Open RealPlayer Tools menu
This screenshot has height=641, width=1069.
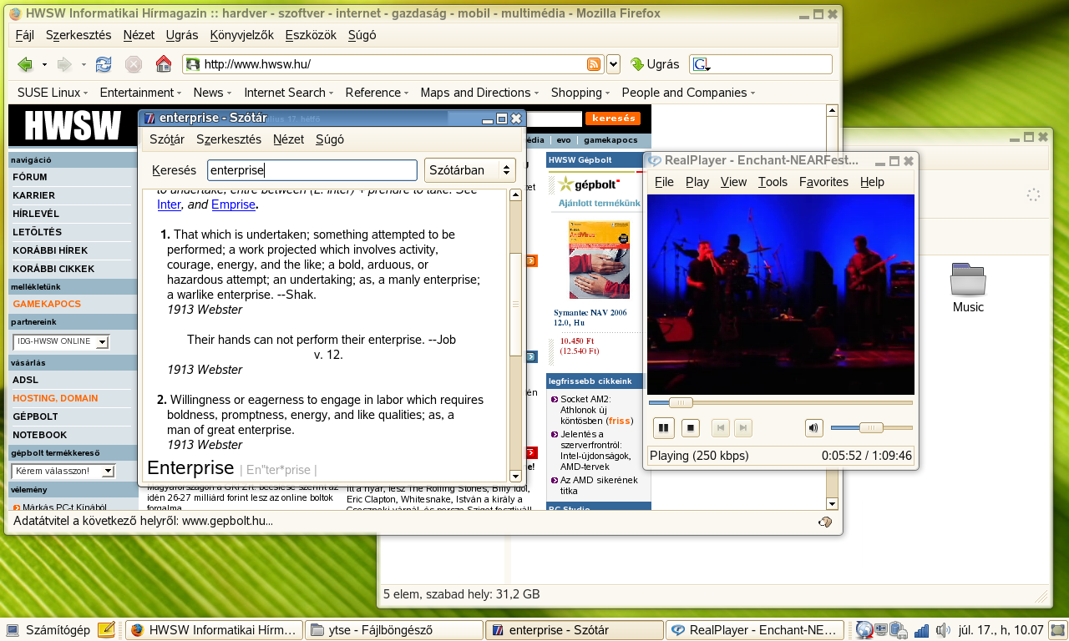(773, 182)
